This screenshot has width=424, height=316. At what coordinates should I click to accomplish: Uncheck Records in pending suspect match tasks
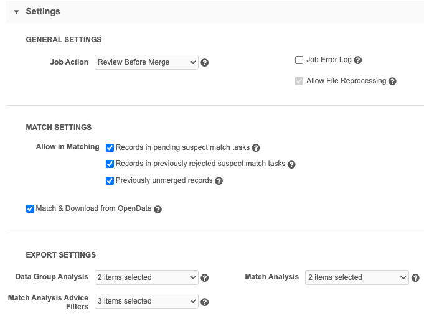(110, 148)
